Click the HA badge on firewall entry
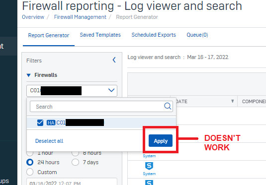Viewport: 266px width, 185px height. [51, 123]
